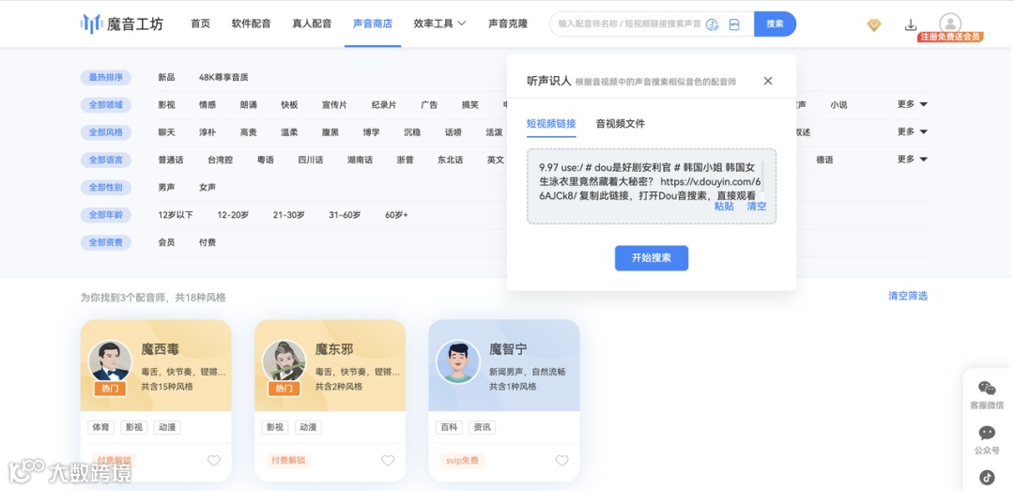Click the gold diamond VIP icon
This screenshot has height=491, width=1014.
[x=874, y=25]
